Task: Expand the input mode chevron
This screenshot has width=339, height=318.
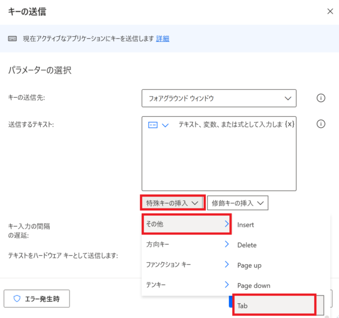Action: pos(165,125)
